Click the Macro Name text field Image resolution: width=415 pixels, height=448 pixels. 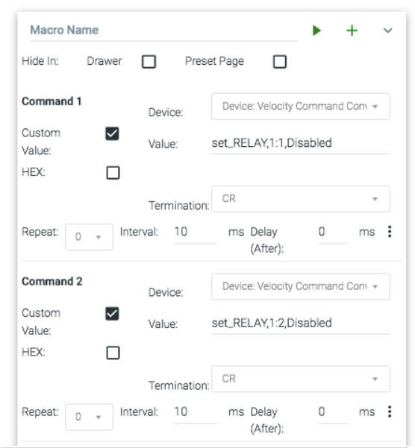[x=163, y=31]
